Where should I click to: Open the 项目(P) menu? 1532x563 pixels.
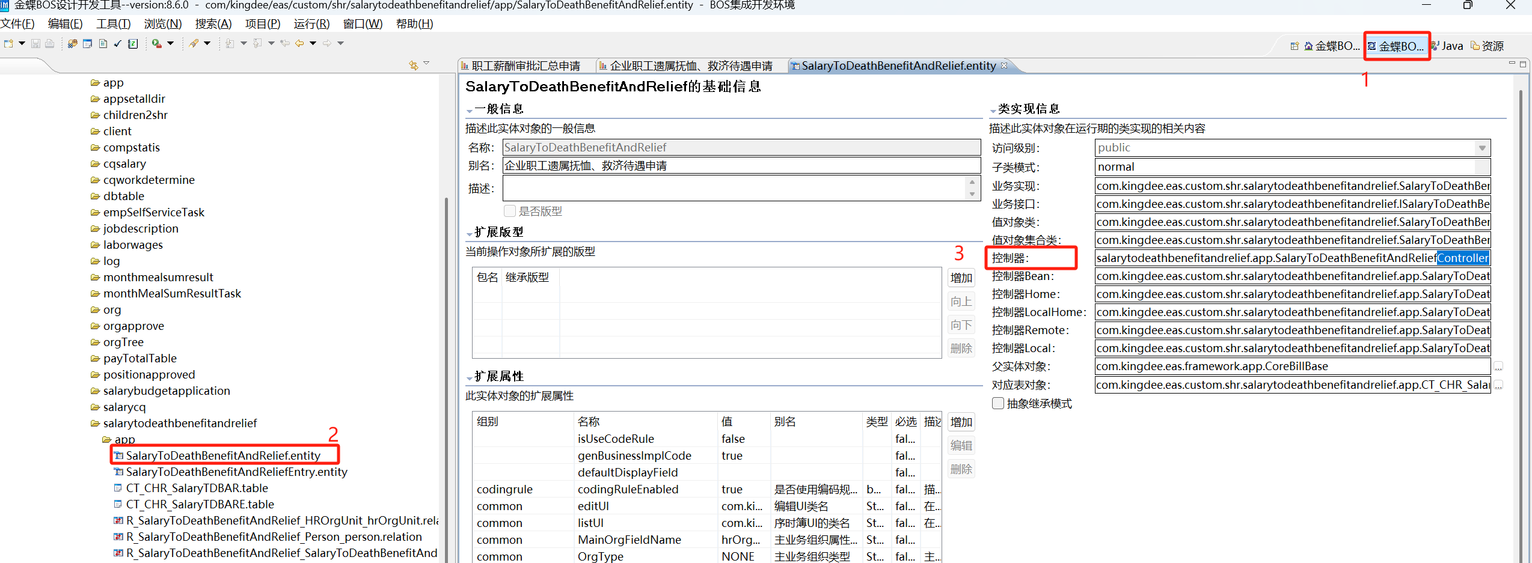click(263, 24)
